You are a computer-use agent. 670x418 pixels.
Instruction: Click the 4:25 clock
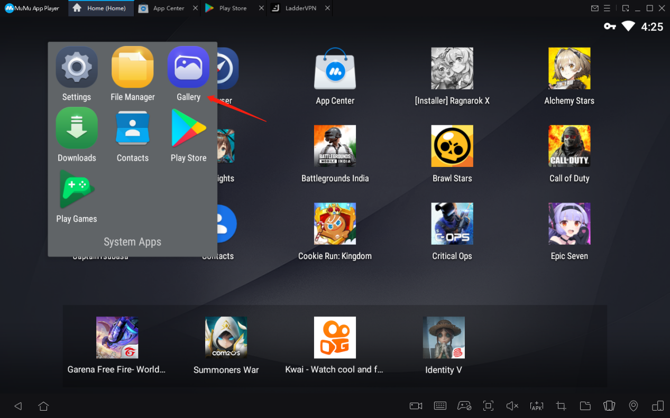pyautogui.click(x=652, y=27)
